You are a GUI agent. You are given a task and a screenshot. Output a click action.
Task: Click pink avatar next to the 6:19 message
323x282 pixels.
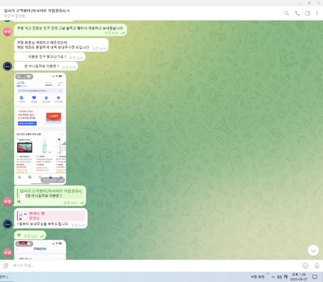pyautogui.click(x=8, y=32)
